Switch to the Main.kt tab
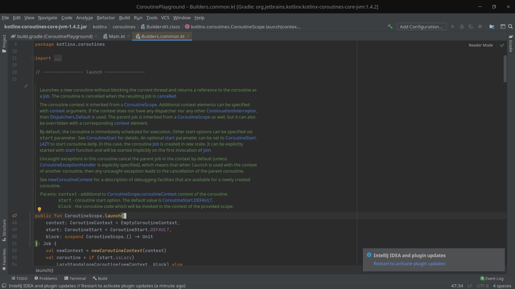The width and height of the screenshot is (515, 289). point(117,36)
